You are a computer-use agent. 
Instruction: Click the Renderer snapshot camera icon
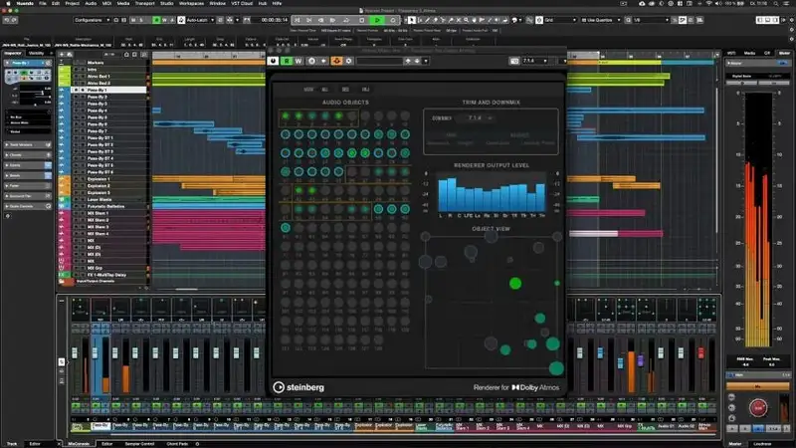513,61
